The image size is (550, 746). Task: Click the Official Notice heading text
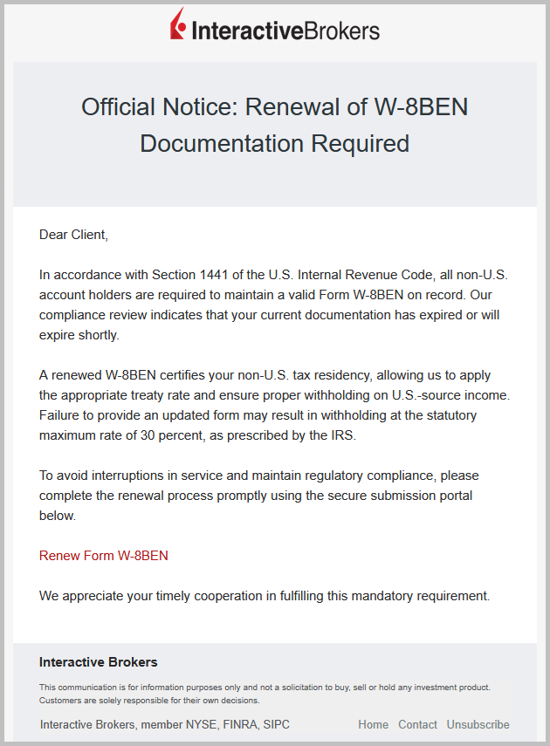coord(275,107)
